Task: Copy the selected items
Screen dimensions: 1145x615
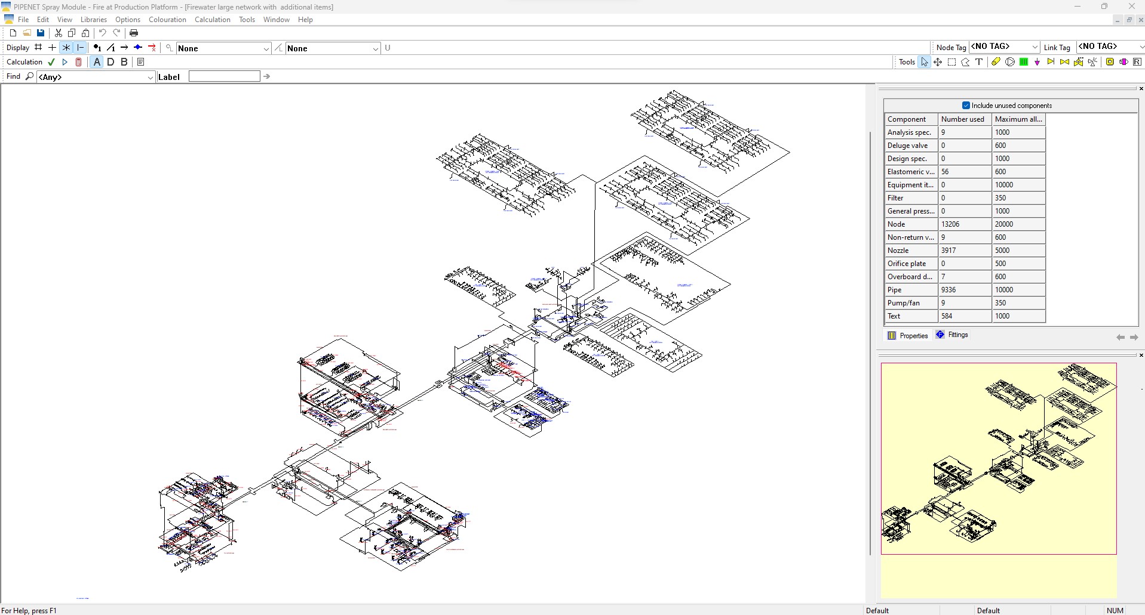Action: [x=72, y=33]
